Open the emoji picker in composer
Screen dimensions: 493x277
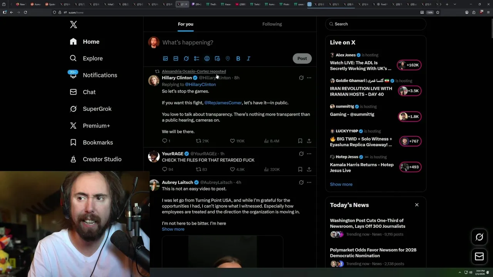[x=207, y=58]
